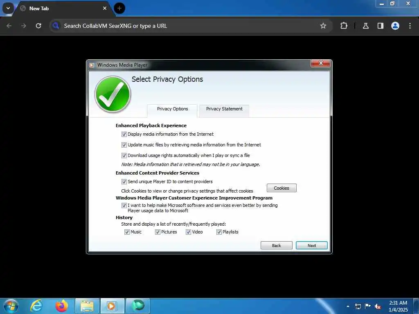Launch Internet Explorer from taskbar
Viewport: 419px width, 314px height.
36,306
